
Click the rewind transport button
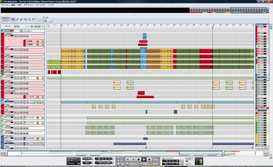128,159
